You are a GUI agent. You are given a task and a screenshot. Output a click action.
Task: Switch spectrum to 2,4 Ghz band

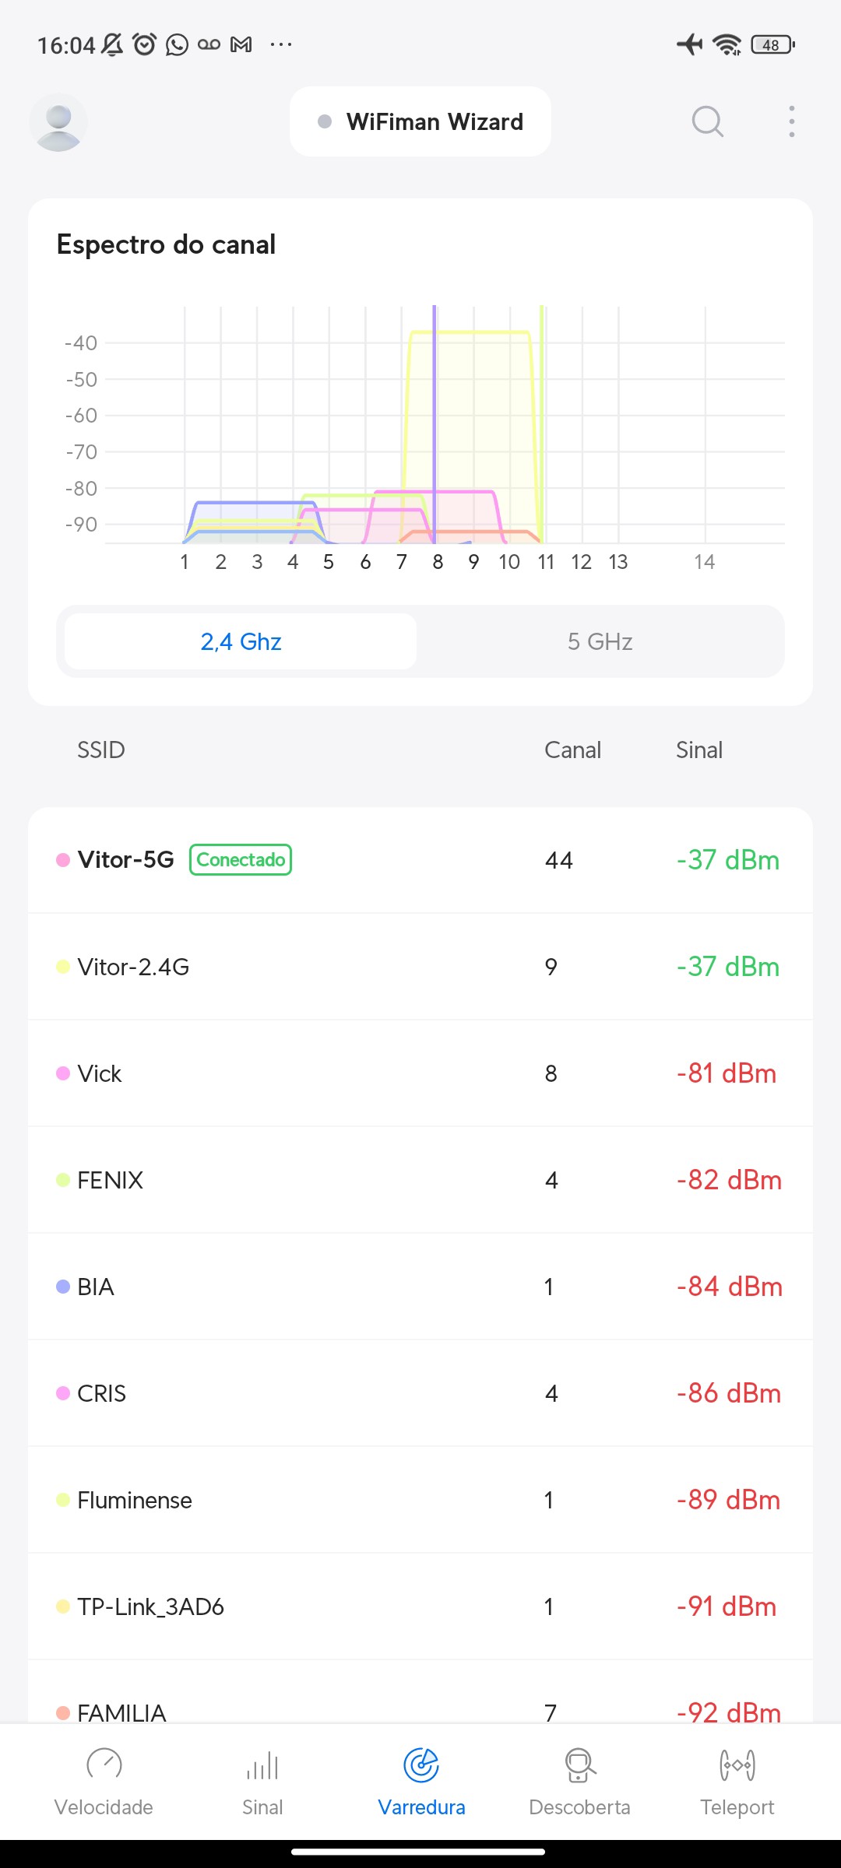click(241, 641)
